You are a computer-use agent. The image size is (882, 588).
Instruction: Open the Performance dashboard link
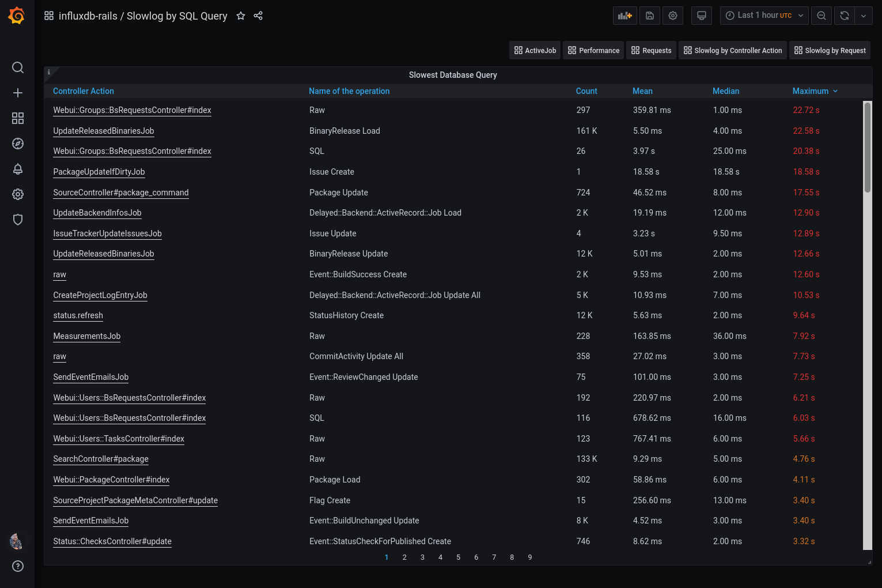tap(593, 51)
